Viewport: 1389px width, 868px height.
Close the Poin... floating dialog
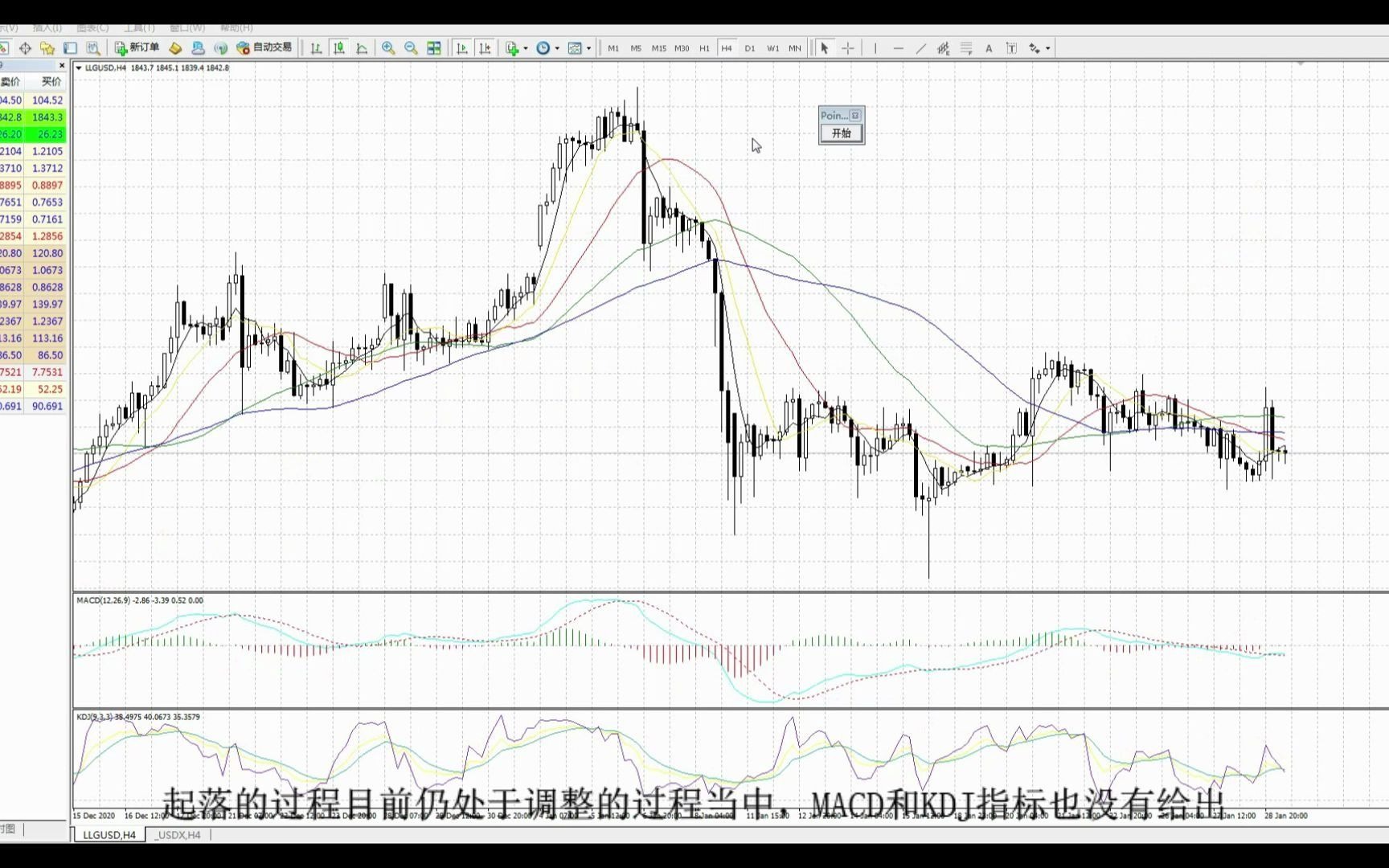tap(855, 116)
